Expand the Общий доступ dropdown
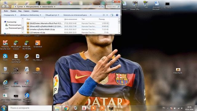 click(x=52, y=15)
